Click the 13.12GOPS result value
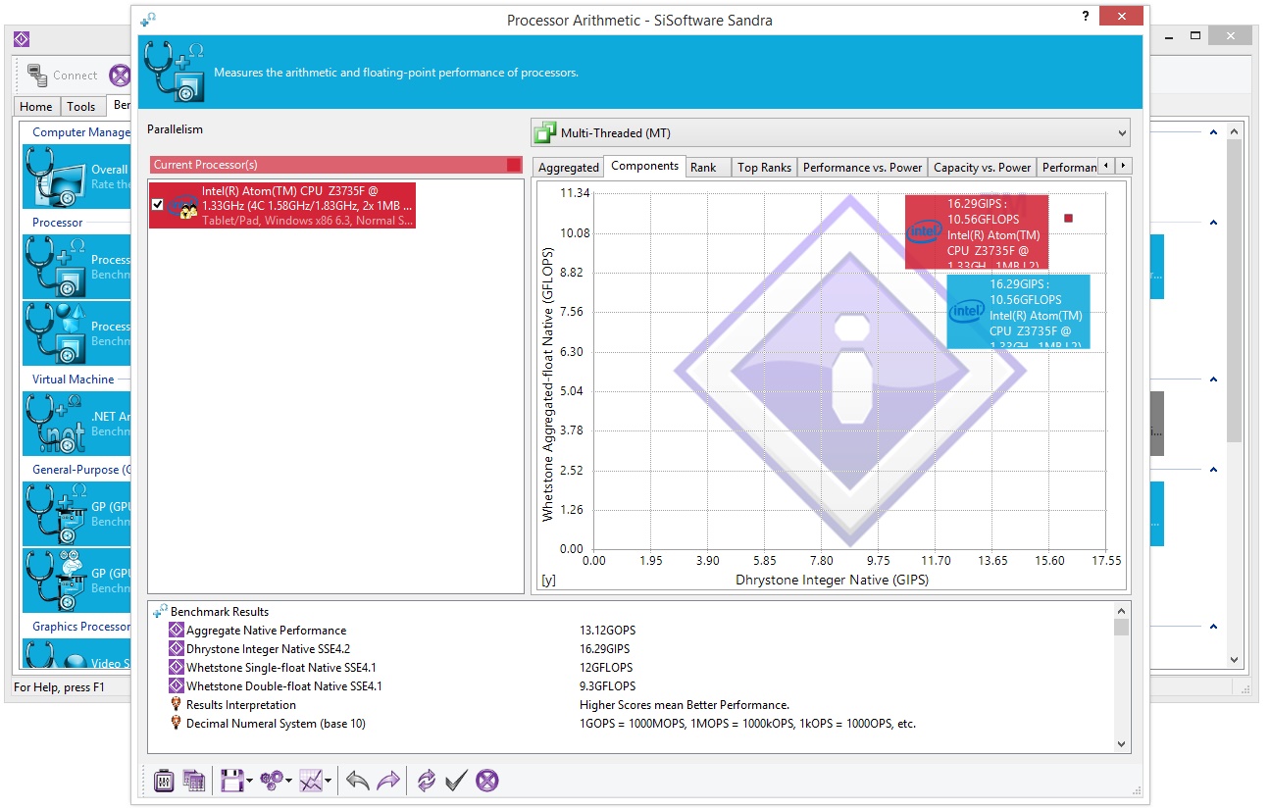 [608, 631]
